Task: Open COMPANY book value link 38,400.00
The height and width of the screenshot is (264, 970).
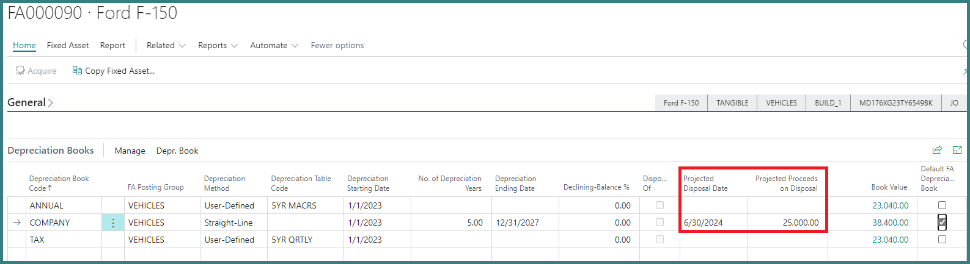Action: [x=890, y=223]
